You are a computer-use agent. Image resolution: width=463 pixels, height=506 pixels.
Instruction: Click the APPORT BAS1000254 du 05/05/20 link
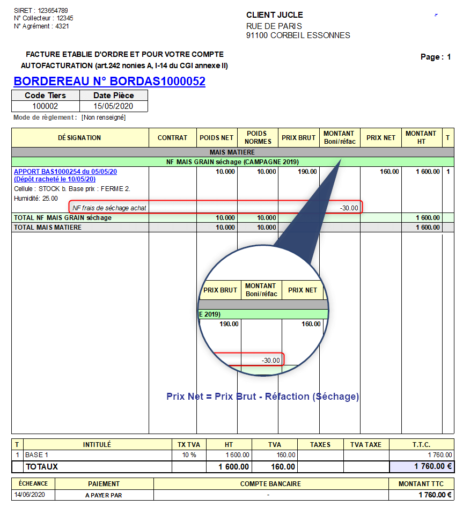coord(65,172)
